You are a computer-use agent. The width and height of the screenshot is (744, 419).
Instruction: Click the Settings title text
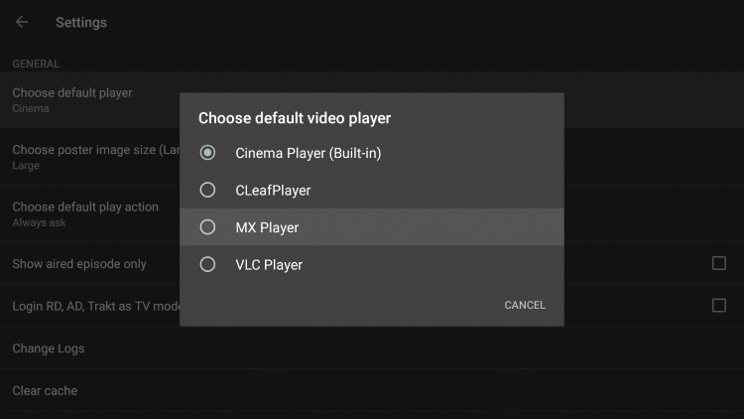click(81, 22)
